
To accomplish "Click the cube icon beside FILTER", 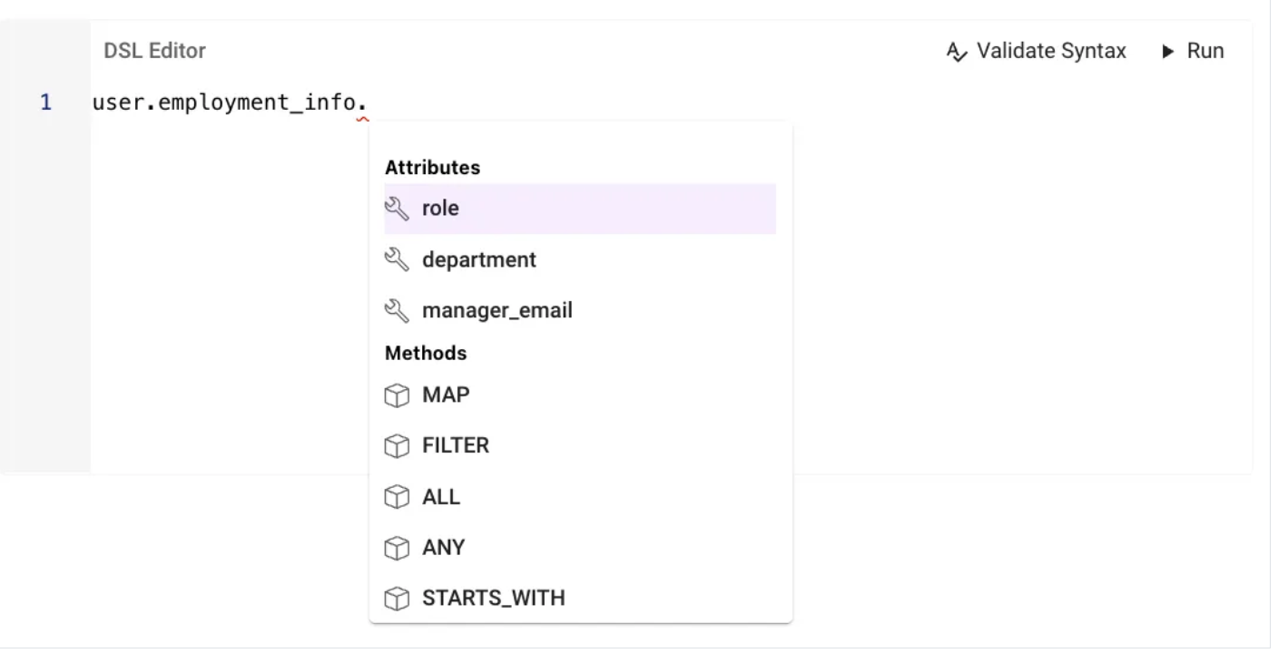I will point(397,446).
